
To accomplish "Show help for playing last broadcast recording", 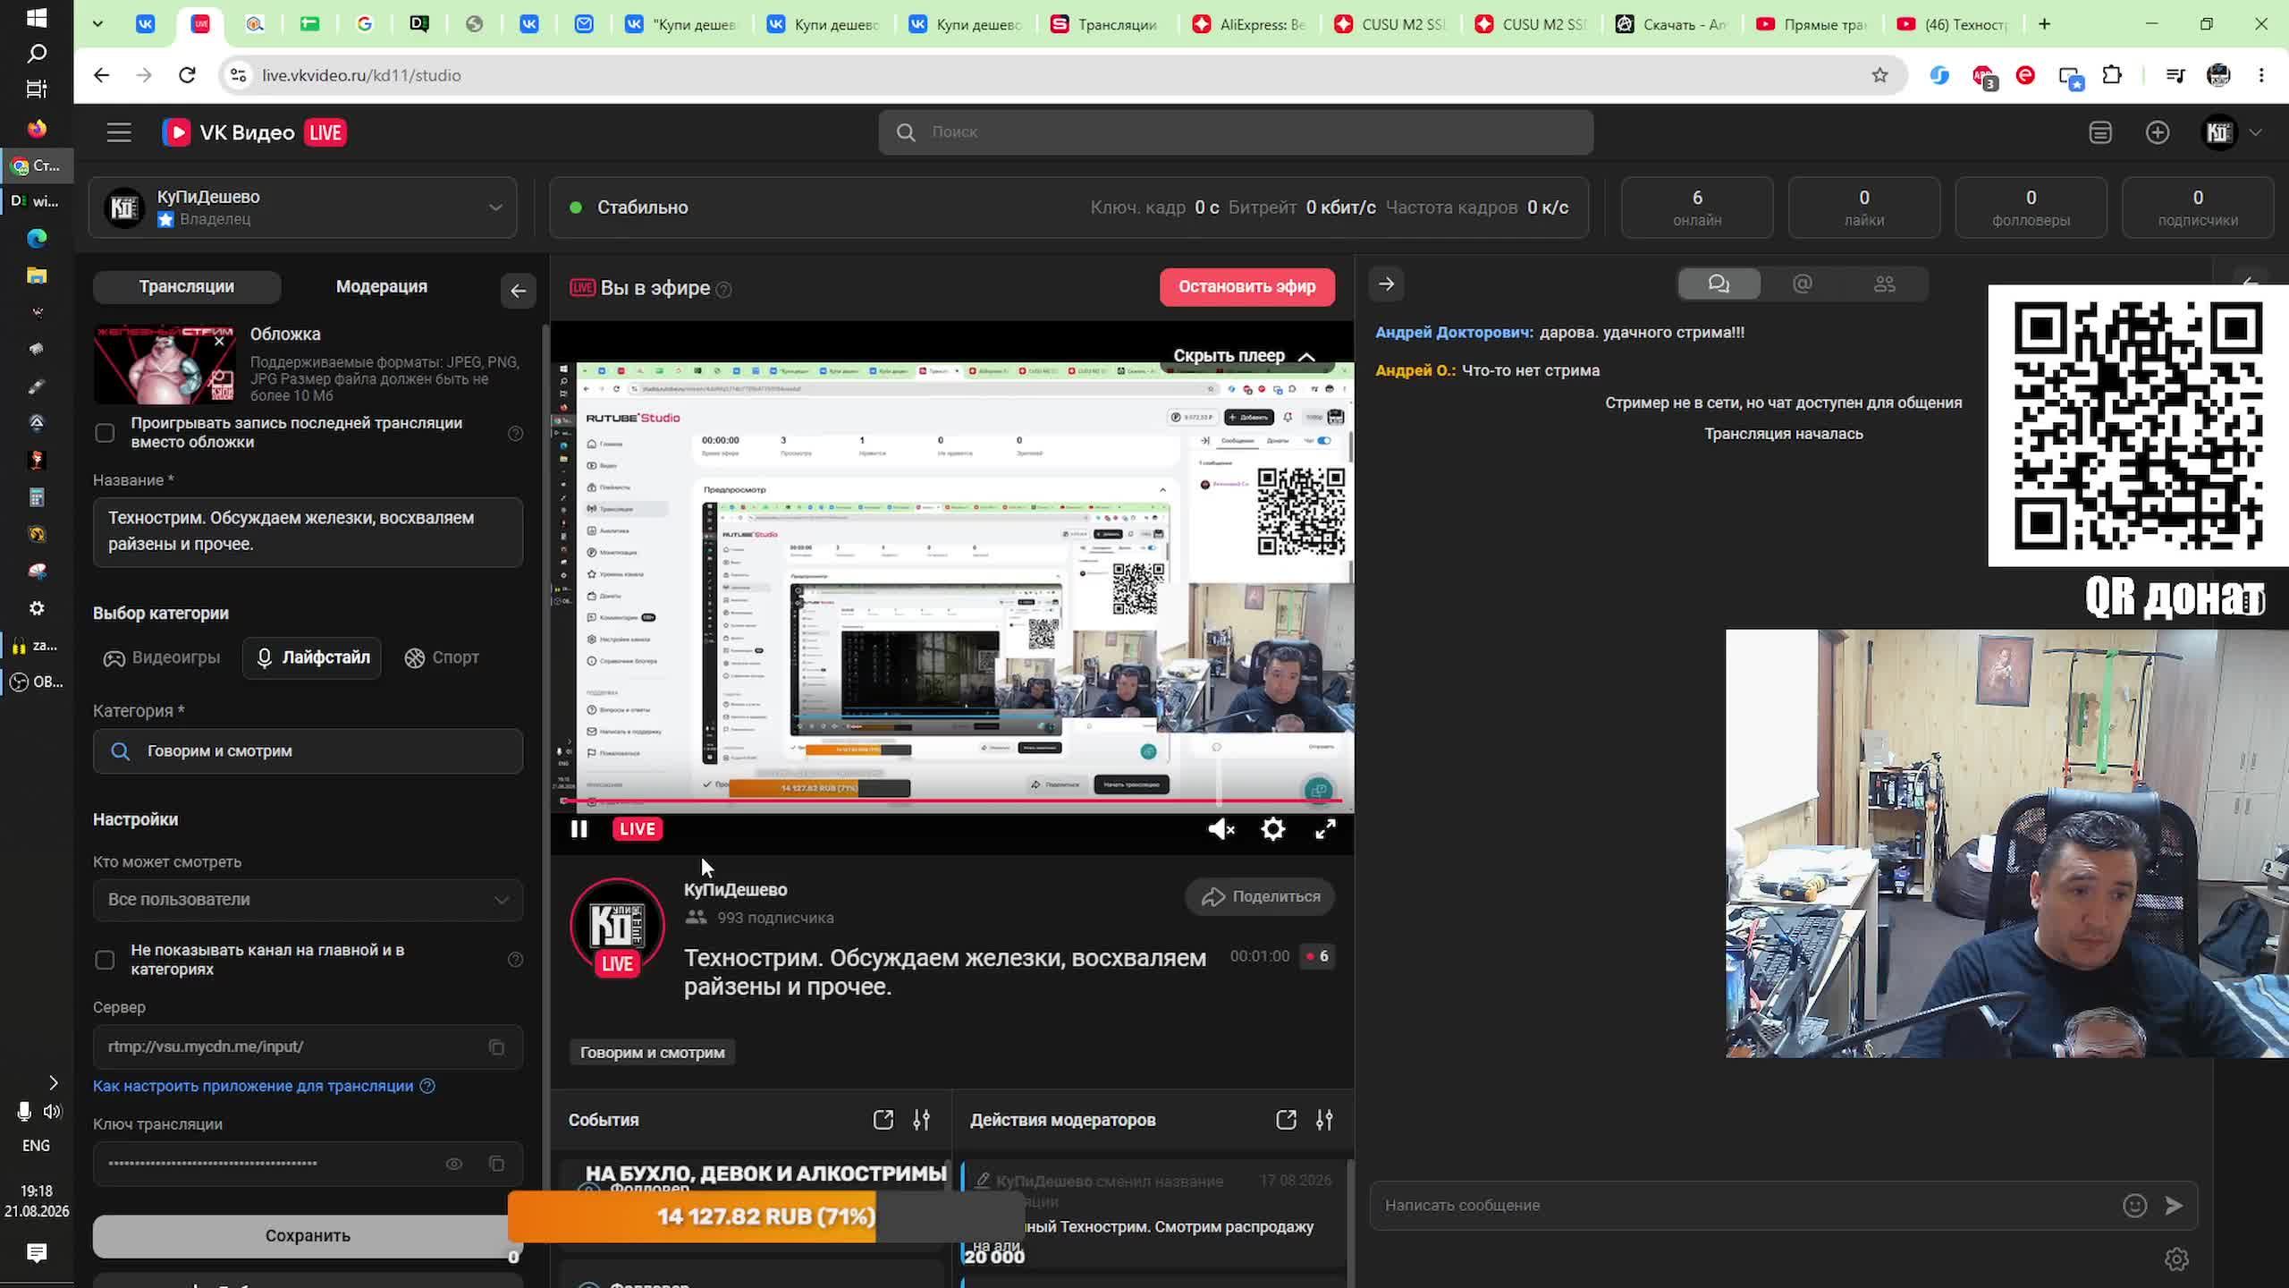I will click(x=515, y=434).
